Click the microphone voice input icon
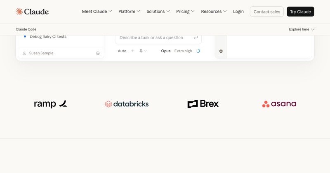The image size is (330, 173). point(141,51)
